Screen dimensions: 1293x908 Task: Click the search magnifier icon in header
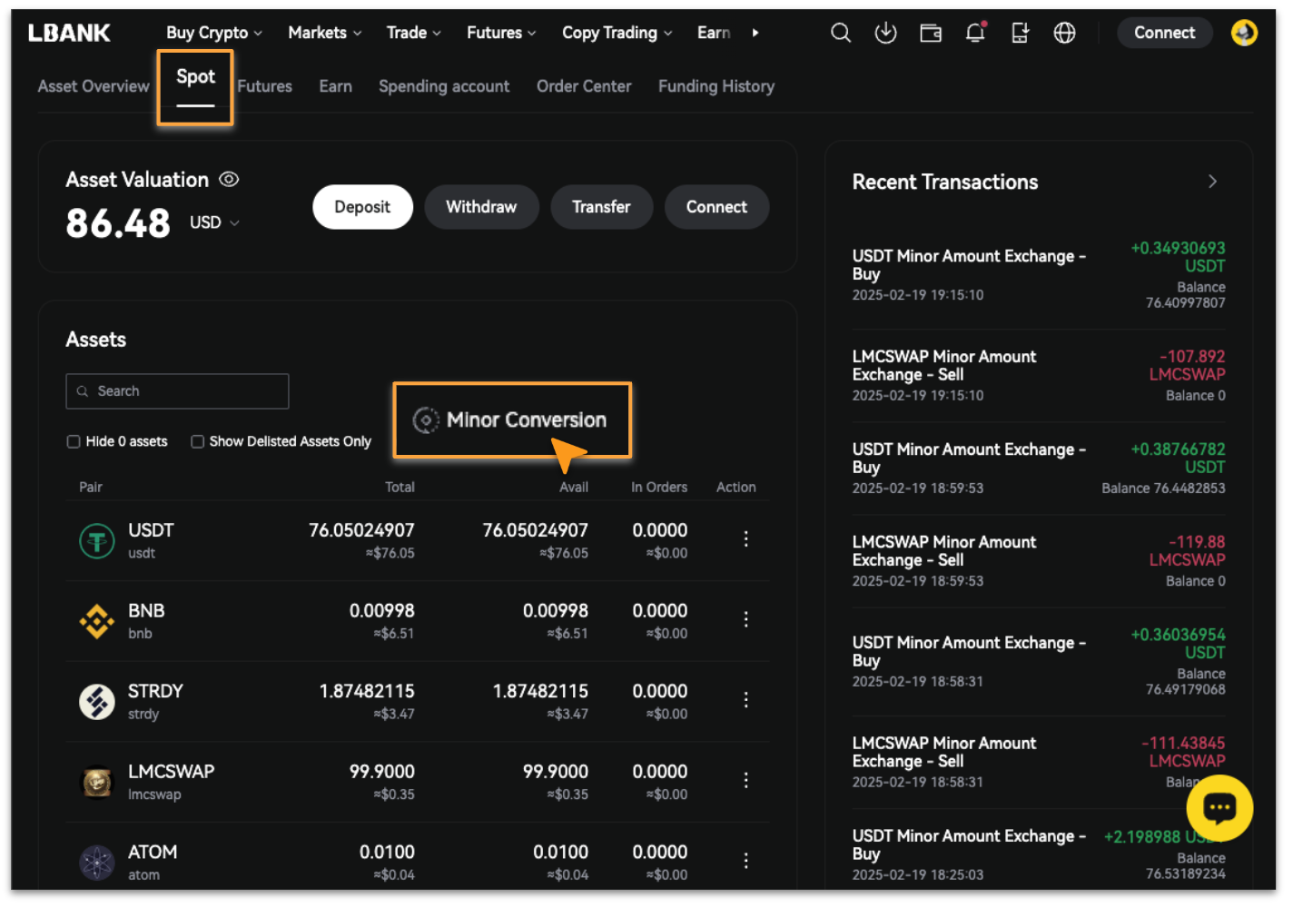(841, 34)
